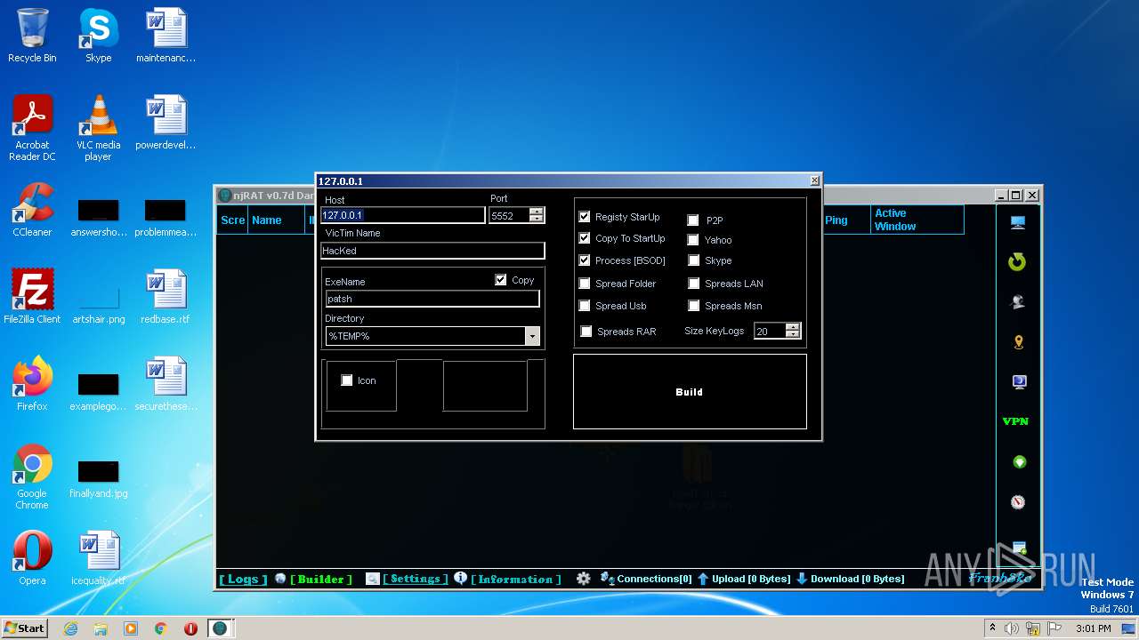Select the redbase.rtf document icon
1139x640 pixels.
pos(165,297)
